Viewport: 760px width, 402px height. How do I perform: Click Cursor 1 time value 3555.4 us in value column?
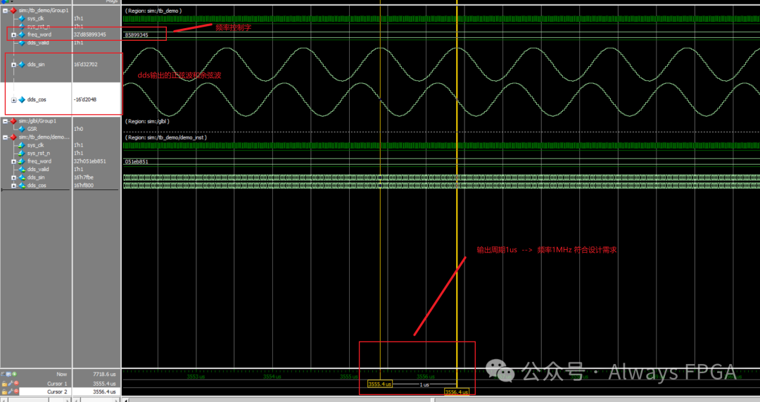coord(104,384)
